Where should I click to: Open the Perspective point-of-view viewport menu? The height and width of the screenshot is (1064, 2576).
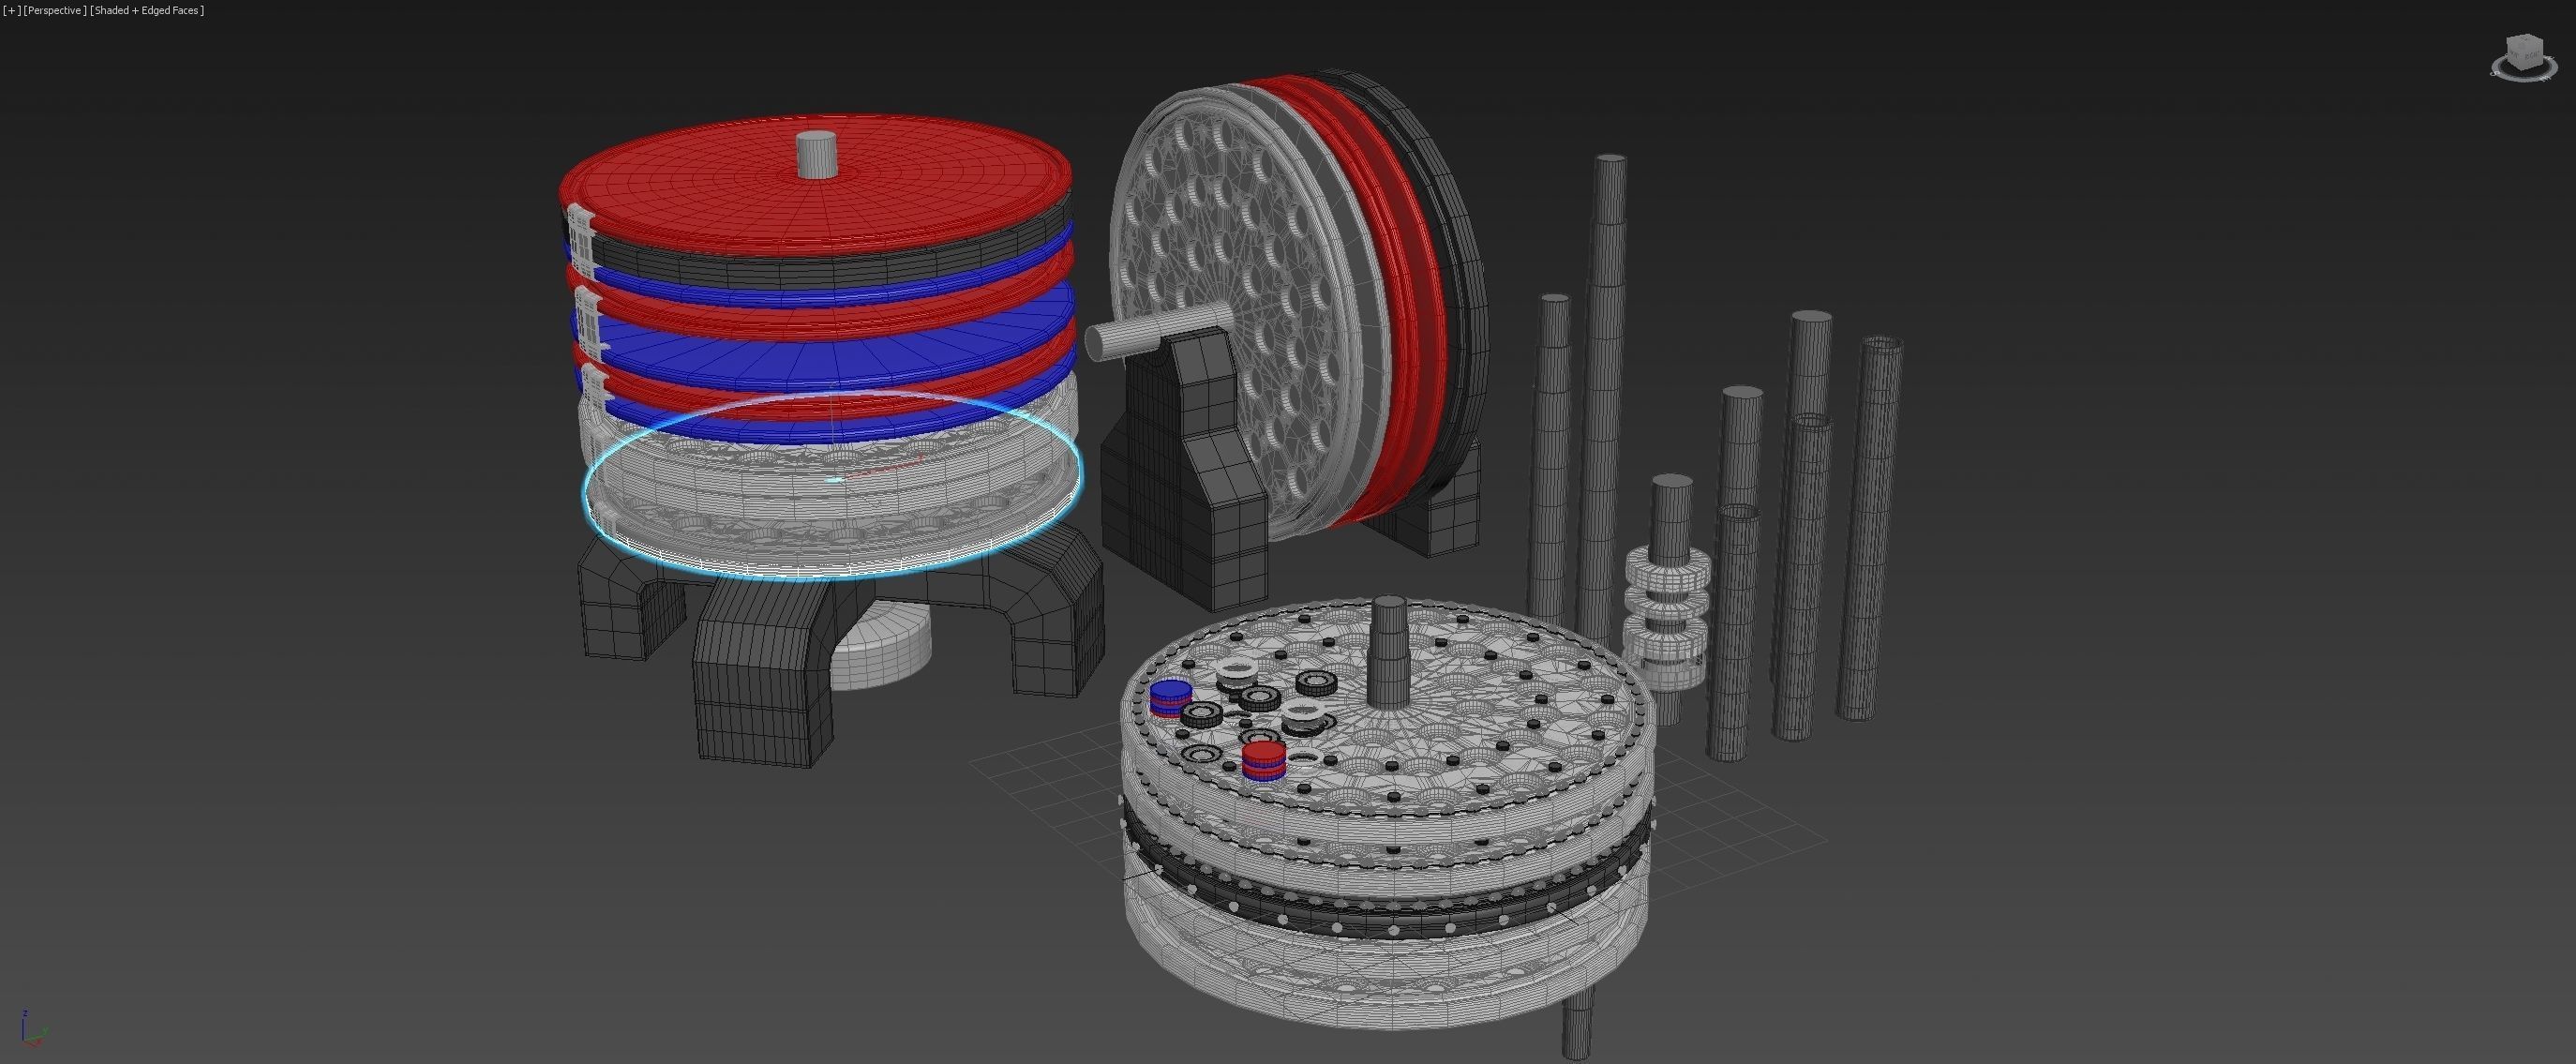coord(55,10)
